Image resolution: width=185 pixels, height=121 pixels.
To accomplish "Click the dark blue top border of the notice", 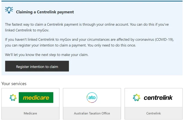I will [x=92, y=1].
